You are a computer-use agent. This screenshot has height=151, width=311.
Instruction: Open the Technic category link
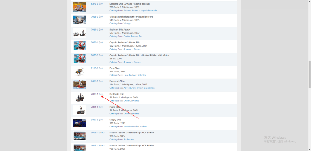(x=127, y=127)
